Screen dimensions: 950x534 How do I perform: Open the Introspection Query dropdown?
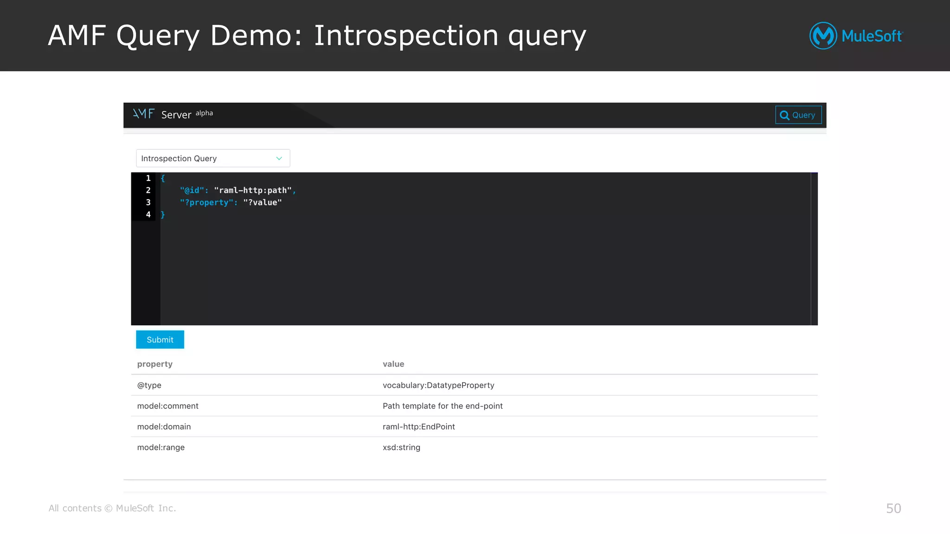click(213, 158)
